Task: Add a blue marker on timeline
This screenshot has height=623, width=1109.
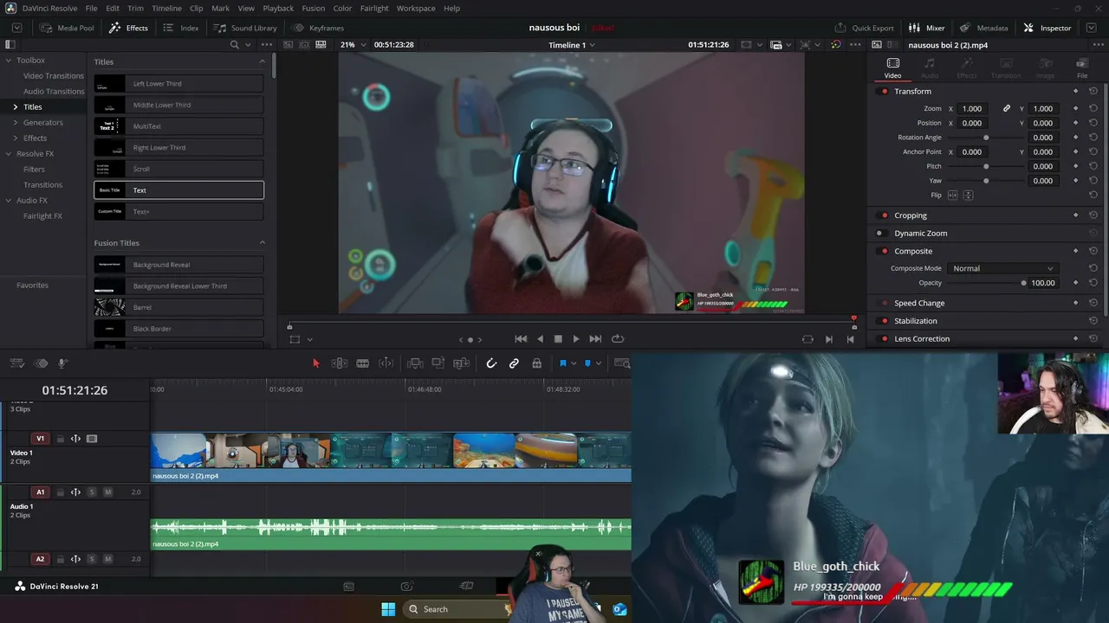Action: [x=587, y=363]
